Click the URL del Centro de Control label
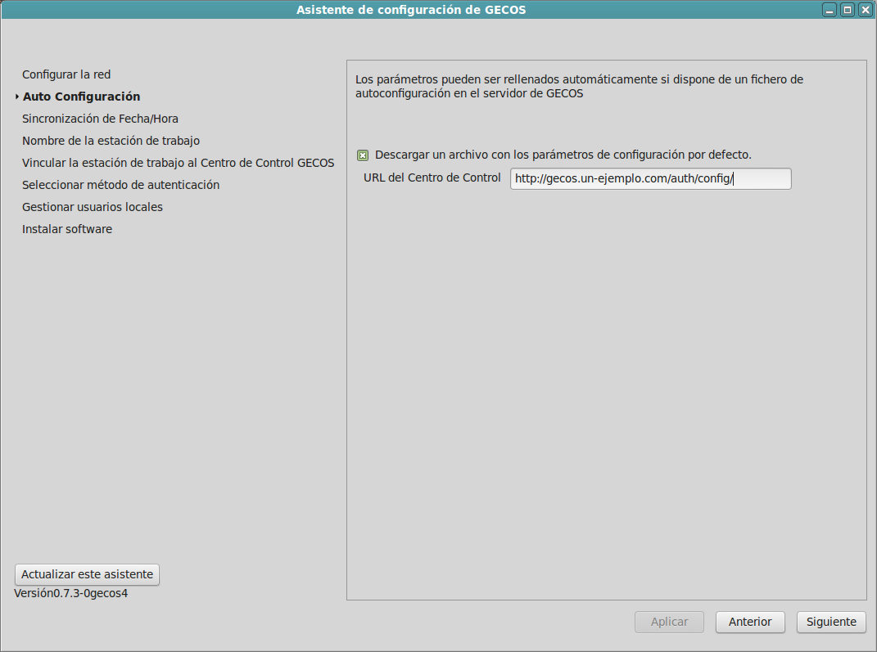Screen dimensions: 877x652 click(x=432, y=178)
